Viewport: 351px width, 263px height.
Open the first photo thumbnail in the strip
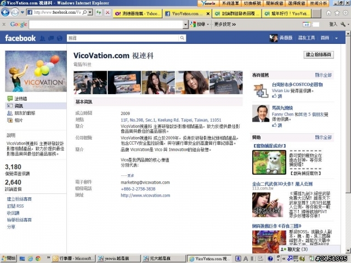pos(90,83)
